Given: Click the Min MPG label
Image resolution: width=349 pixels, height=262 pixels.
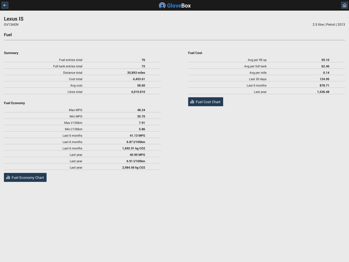Looking at the screenshot, I should pyautogui.click(x=76, y=116).
